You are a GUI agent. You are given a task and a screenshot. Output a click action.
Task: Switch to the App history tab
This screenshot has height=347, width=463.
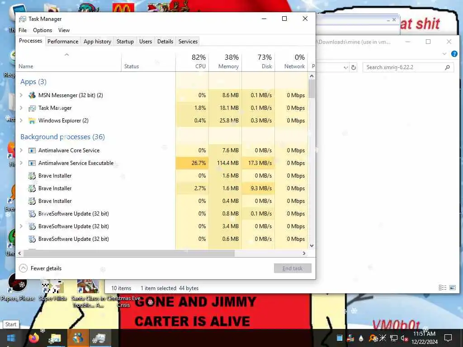click(98, 41)
